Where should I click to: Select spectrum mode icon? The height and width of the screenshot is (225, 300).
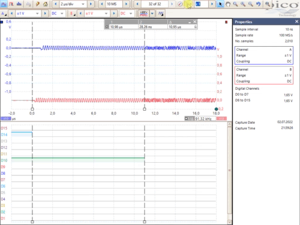pyautogui.click(x=19, y=4)
